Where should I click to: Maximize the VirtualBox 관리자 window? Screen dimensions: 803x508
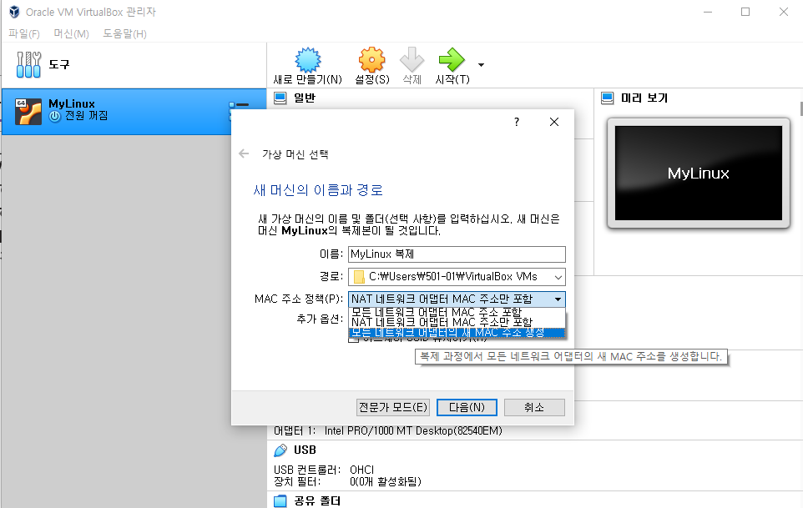[x=745, y=12]
